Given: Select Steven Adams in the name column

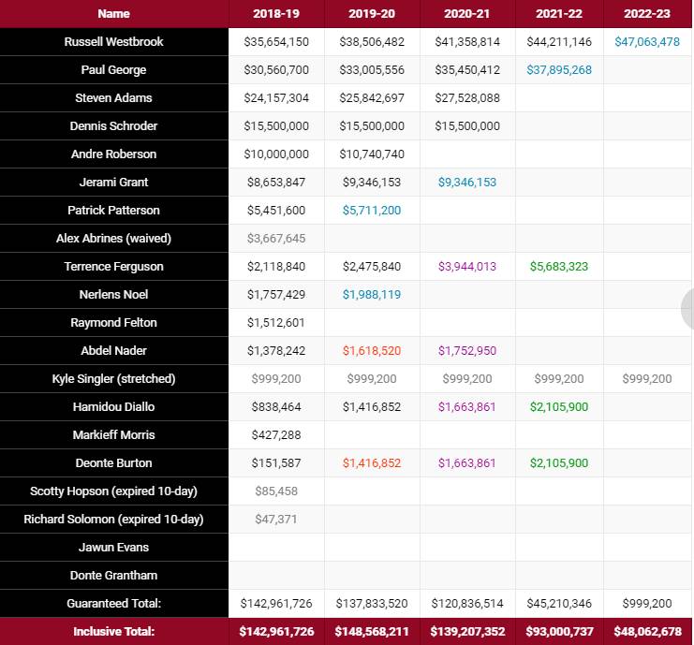Looking at the screenshot, I should (113, 98).
